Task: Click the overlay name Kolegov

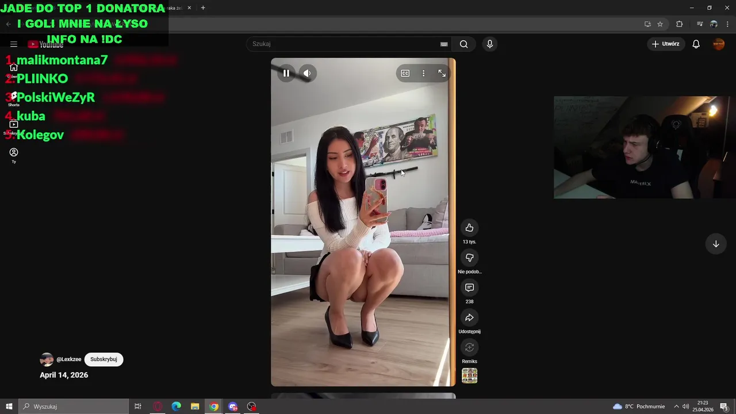Action: [x=40, y=135]
